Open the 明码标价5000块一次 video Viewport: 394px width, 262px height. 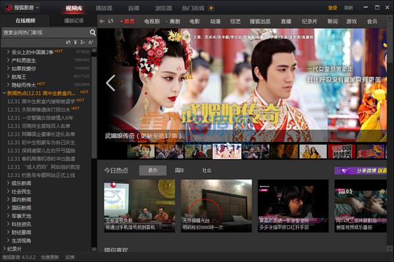[x=216, y=206]
